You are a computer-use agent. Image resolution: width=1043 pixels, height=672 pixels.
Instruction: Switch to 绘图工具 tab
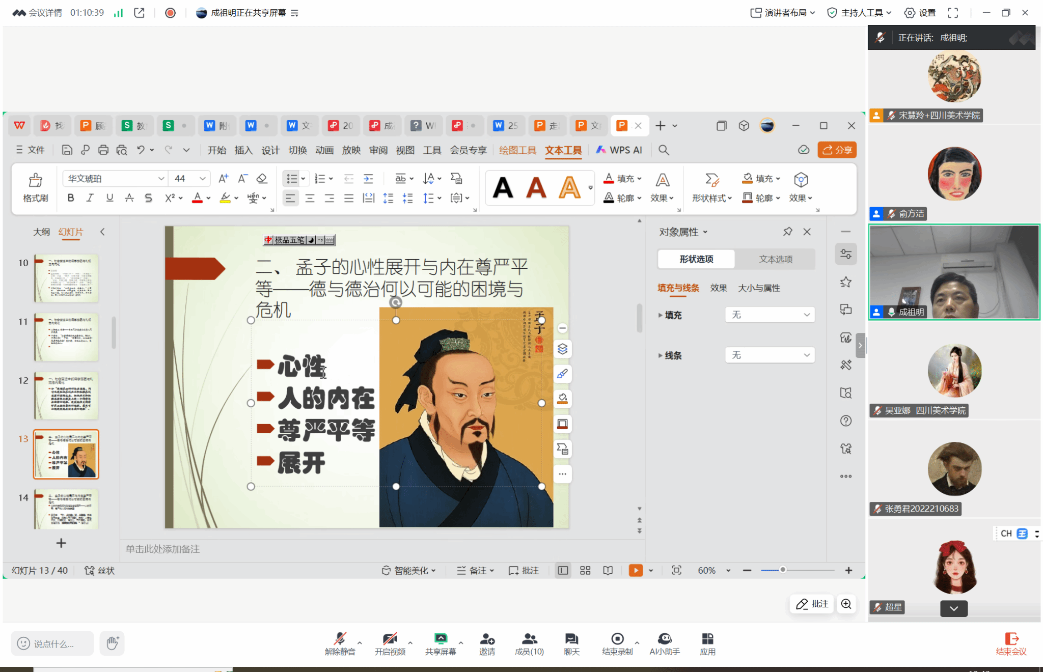point(517,150)
